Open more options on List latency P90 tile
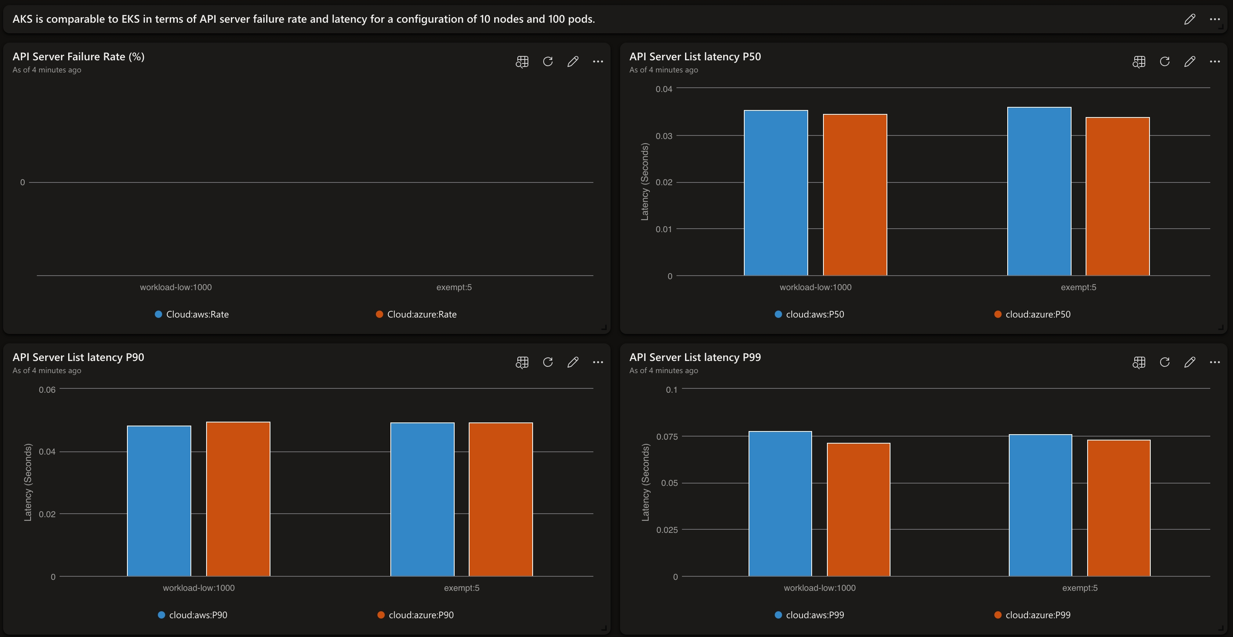 pos(598,362)
